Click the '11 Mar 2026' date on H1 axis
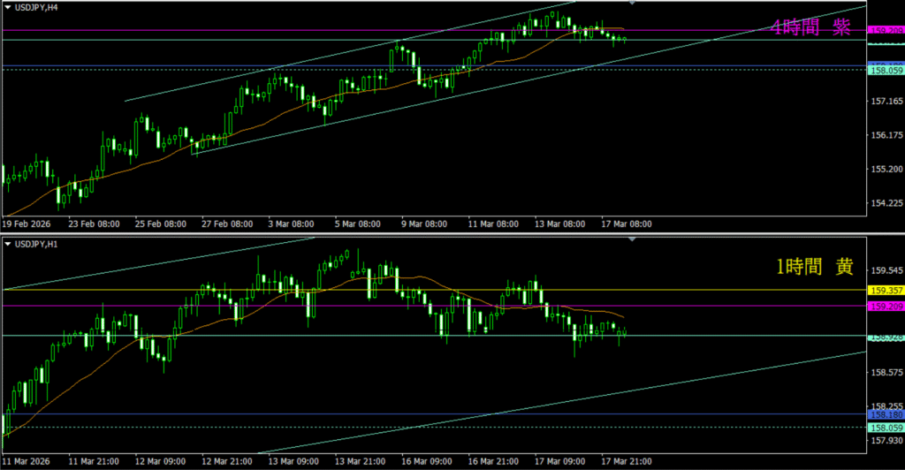The width and height of the screenshot is (905, 470). [28, 460]
